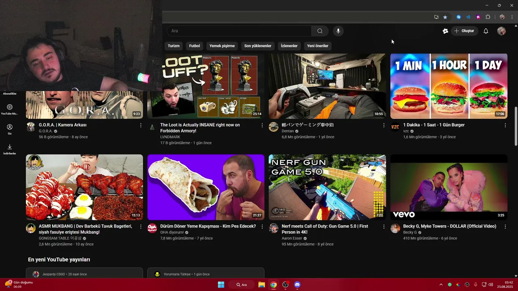Viewport: 518px width, 291px height.
Task: Click inside the YouTube Ara search field
Action: pos(239,31)
